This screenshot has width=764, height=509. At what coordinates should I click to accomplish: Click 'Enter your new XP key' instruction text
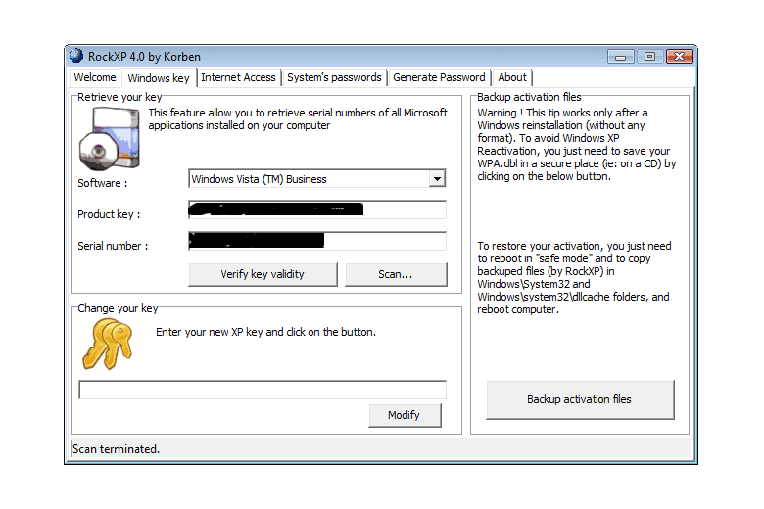(265, 332)
